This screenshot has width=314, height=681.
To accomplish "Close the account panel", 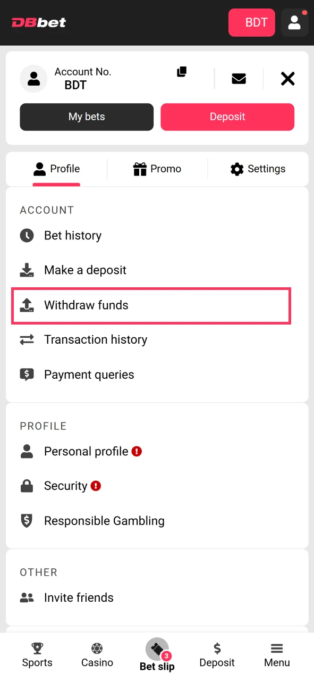I will click(287, 78).
